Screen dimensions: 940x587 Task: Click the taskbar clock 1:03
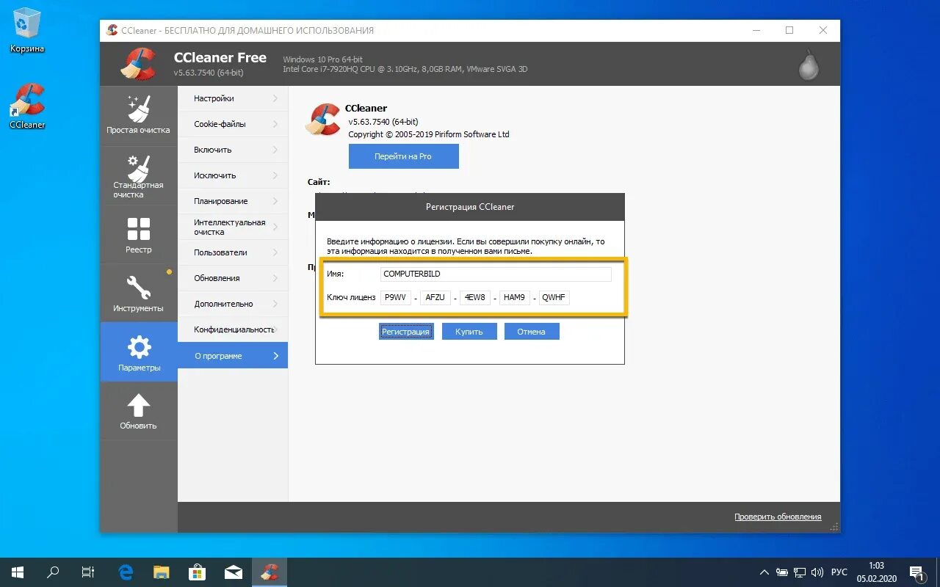tap(876, 566)
